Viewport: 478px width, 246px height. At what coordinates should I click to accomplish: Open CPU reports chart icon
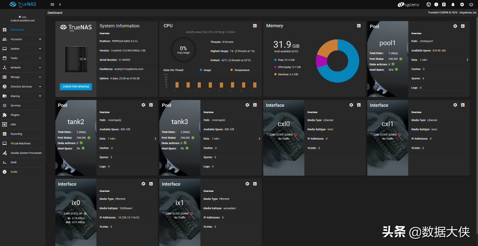coord(255,26)
